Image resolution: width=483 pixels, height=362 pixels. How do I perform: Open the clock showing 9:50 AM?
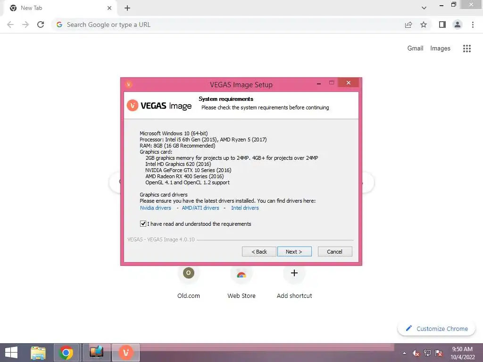click(x=462, y=353)
